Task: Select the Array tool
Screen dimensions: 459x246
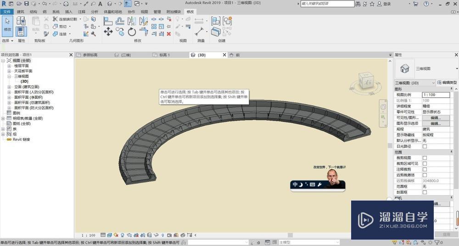Action: [154, 26]
